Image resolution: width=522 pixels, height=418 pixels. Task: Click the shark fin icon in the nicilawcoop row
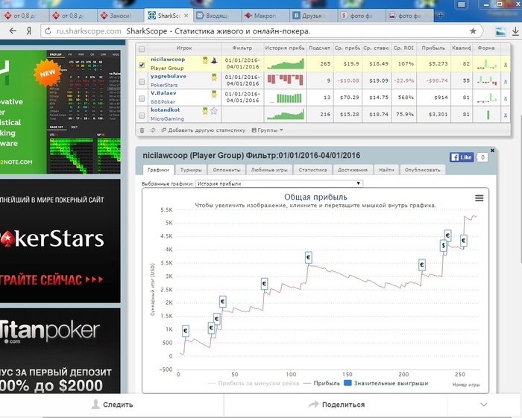click(214, 60)
